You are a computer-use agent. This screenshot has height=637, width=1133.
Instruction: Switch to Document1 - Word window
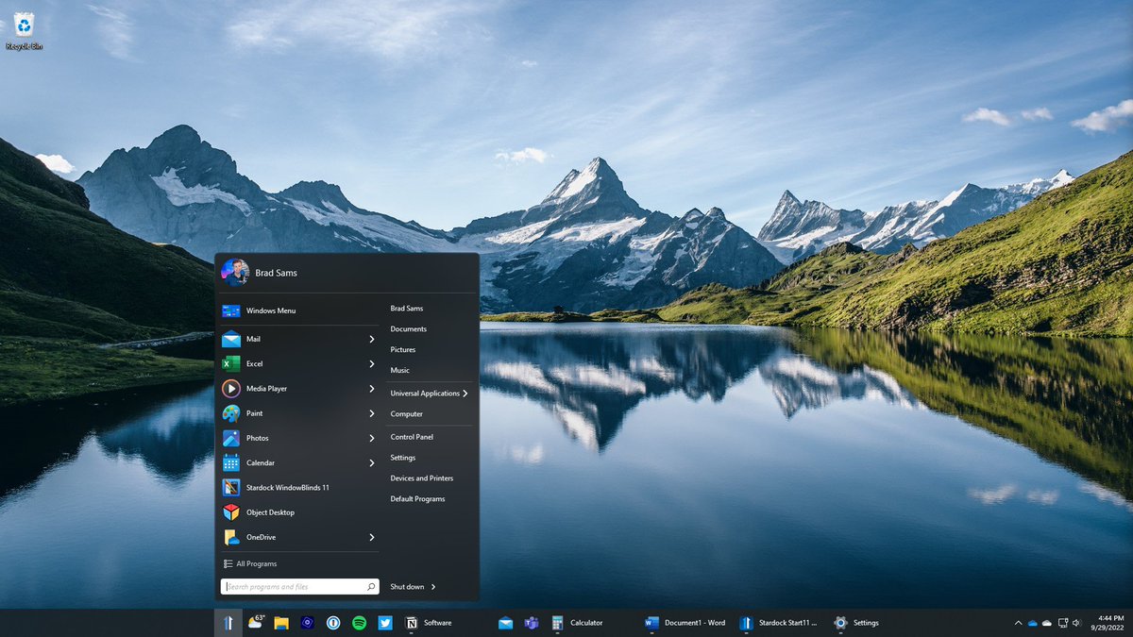(686, 623)
